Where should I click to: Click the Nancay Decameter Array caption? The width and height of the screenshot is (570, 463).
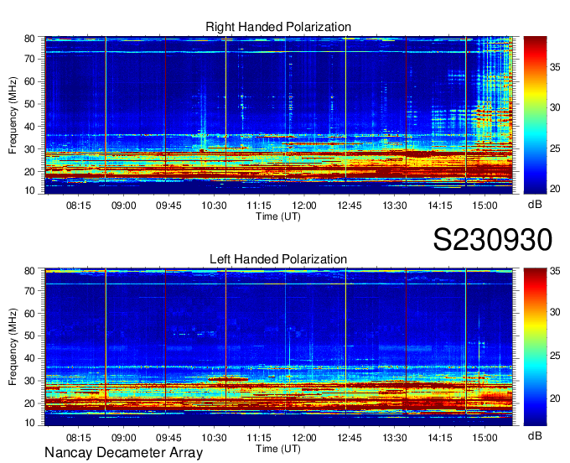coord(123,453)
